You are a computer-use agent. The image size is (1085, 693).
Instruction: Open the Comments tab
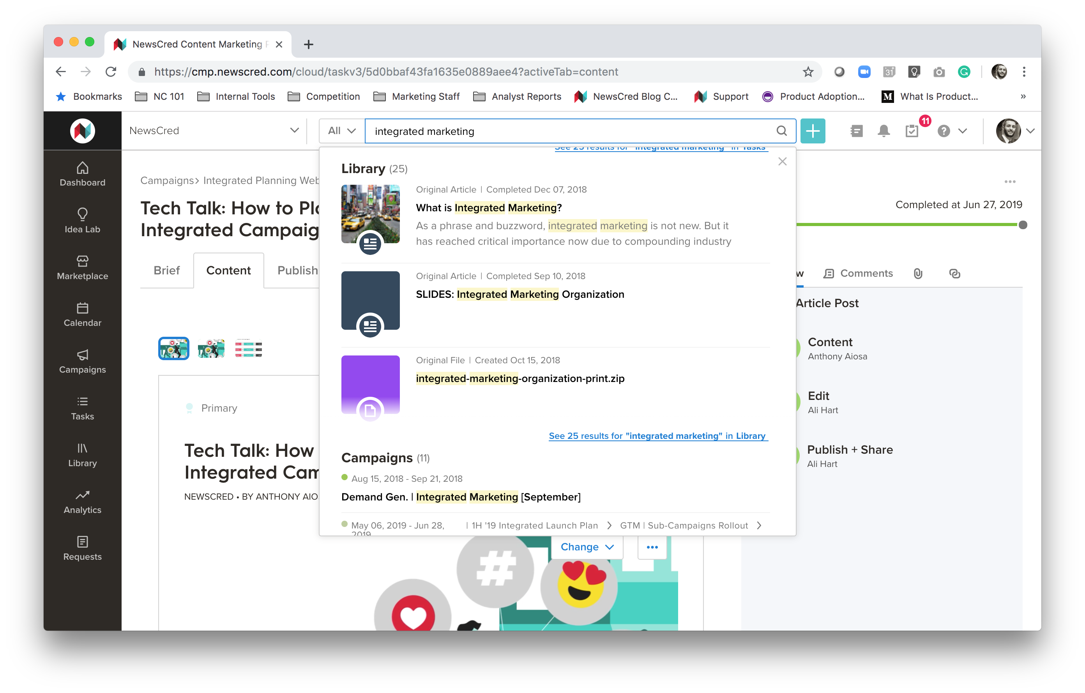pos(858,274)
